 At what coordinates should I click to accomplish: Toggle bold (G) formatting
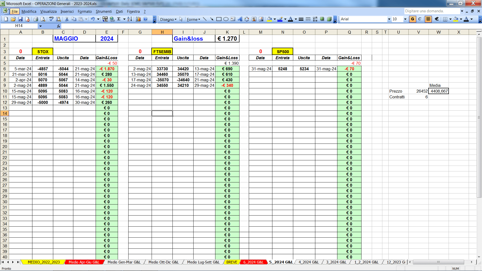(412, 19)
